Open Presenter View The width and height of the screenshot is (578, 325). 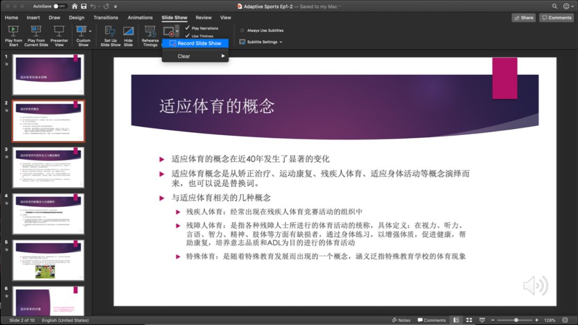(x=59, y=33)
